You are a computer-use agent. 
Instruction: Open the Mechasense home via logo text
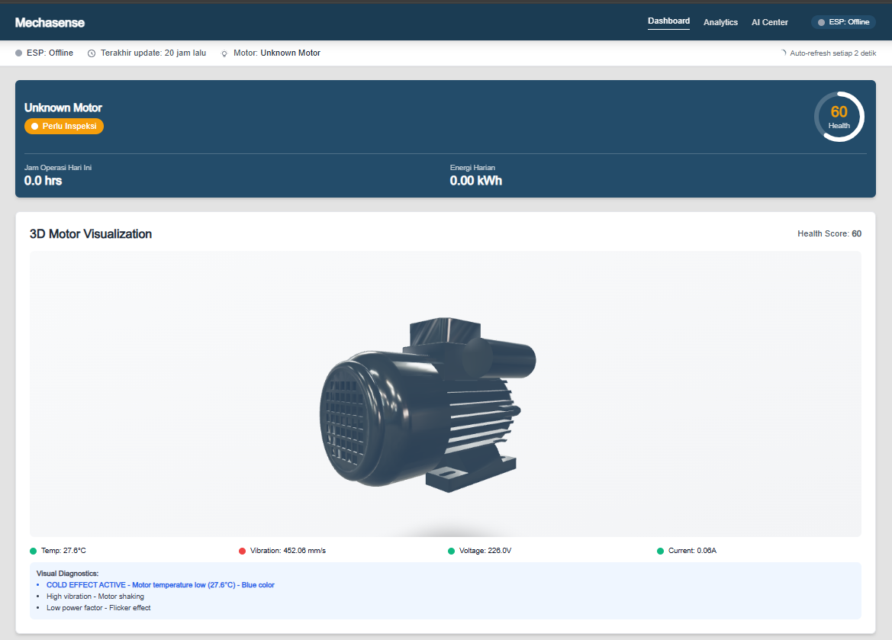[x=50, y=22]
